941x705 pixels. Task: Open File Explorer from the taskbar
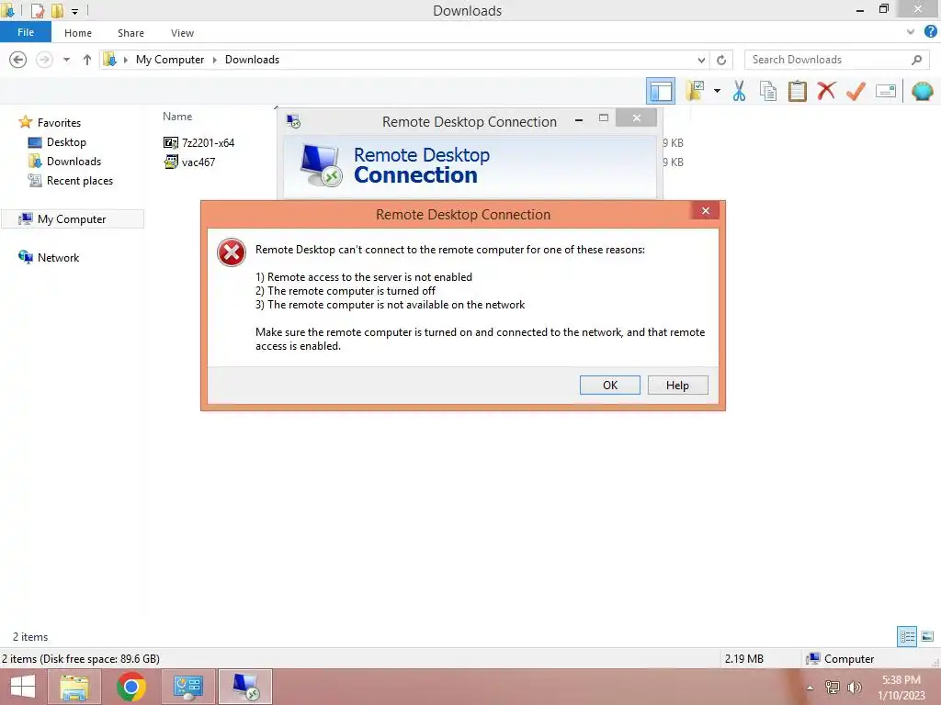pos(74,687)
